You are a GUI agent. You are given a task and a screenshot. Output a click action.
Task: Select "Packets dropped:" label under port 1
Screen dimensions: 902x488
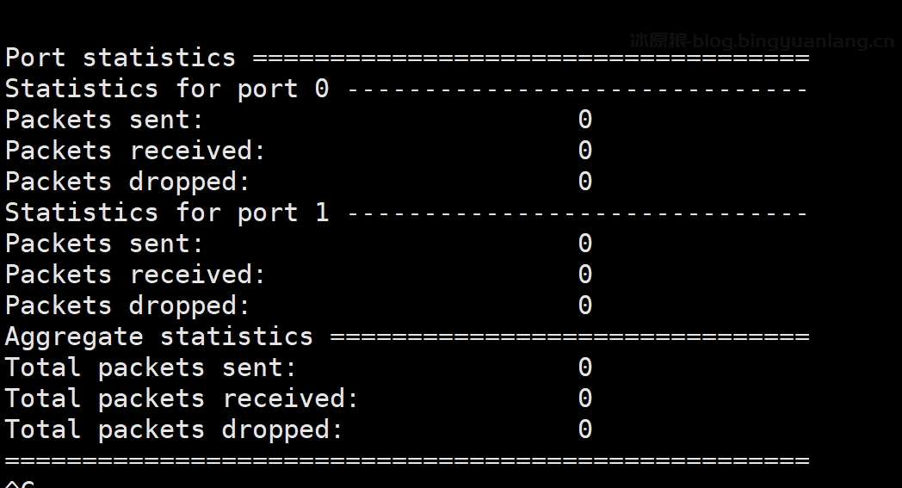click(x=127, y=306)
